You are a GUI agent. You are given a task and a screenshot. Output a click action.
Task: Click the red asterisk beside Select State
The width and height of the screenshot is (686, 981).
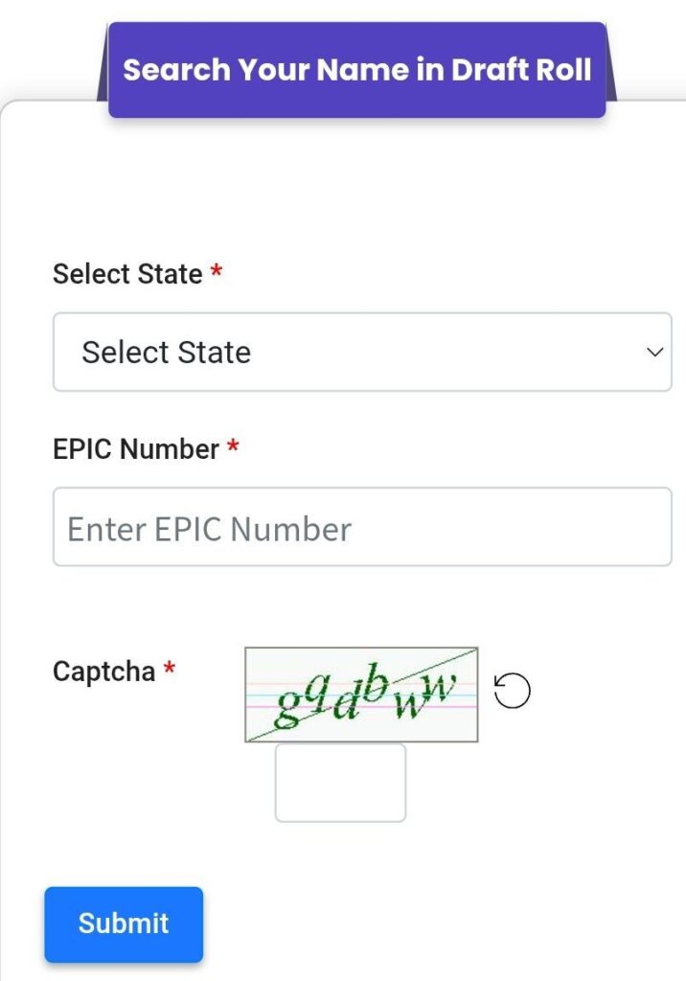tap(217, 273)
